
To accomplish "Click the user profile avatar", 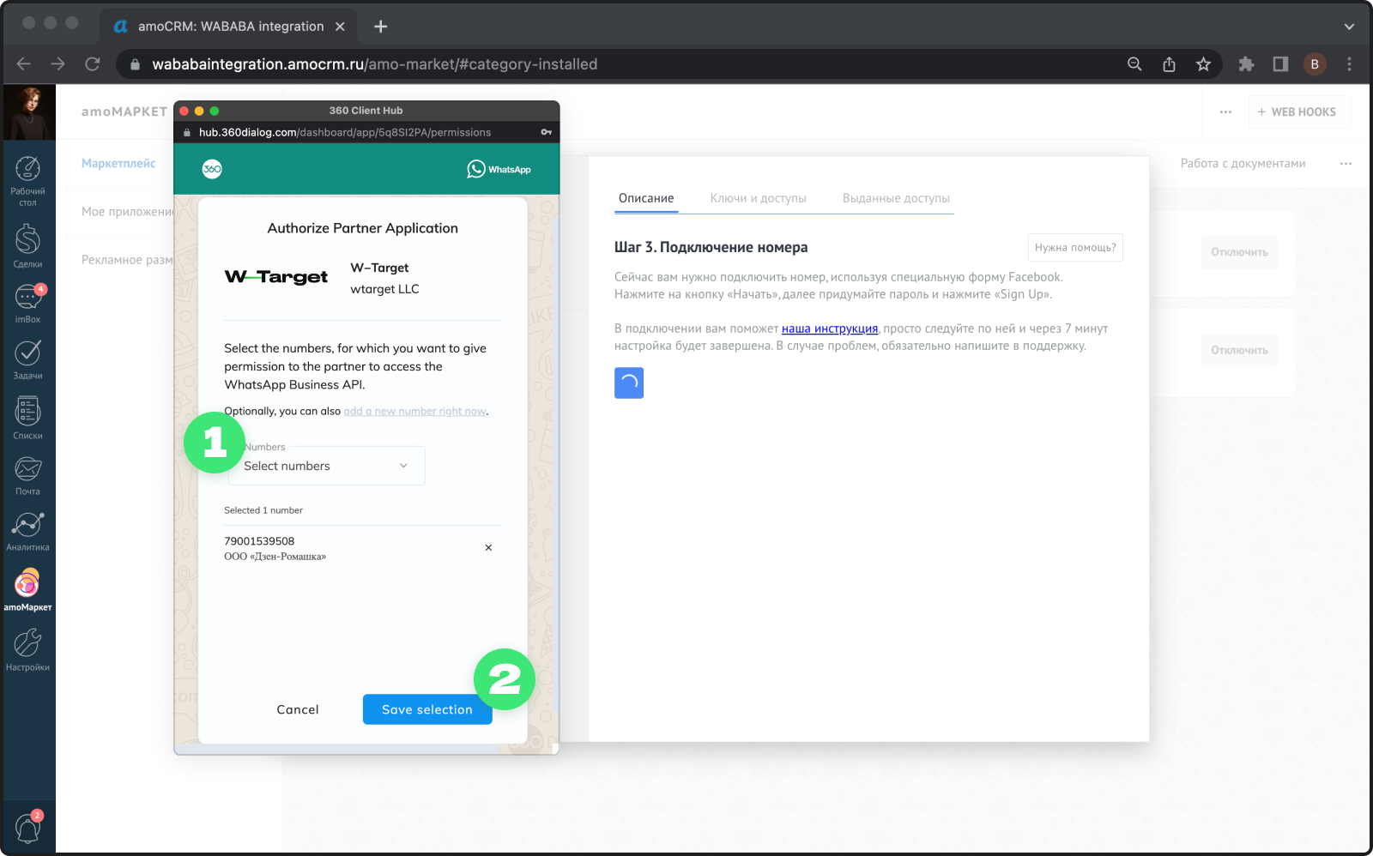I will [x=29, y=112].
